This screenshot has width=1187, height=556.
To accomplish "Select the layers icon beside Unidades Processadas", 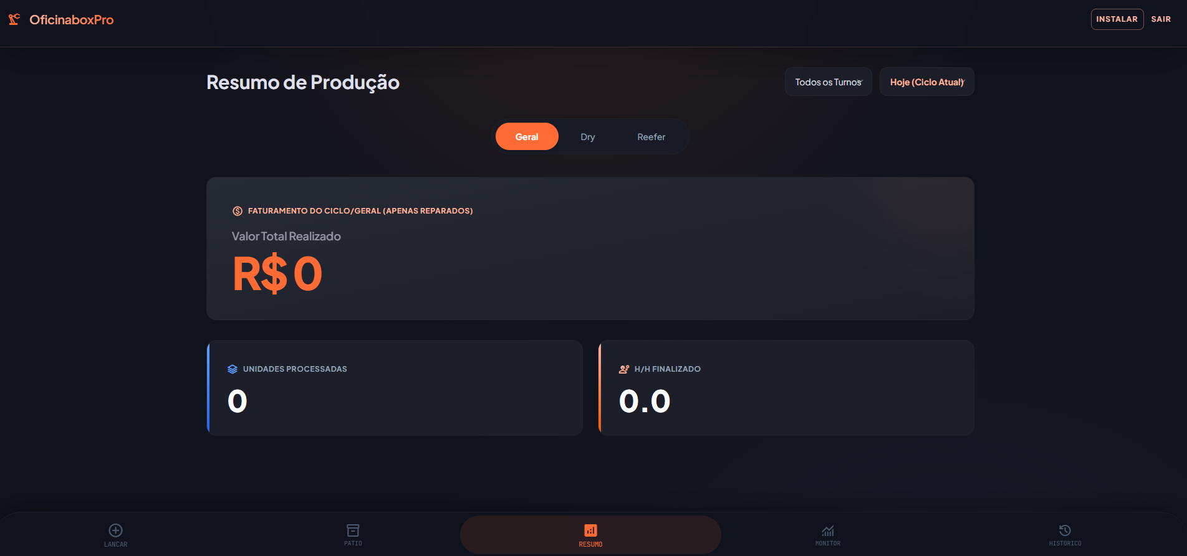I will (x=233, y=369).
